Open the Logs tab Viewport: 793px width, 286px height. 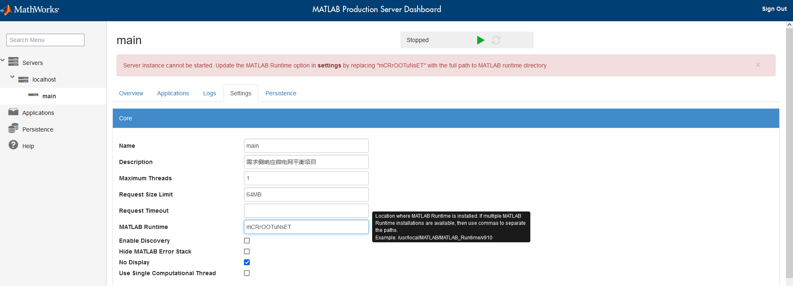[x=209, y=93]
